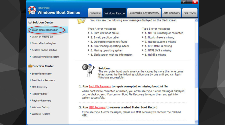Click 'Type B error messages:' heading
The height and width of the screenshot is (125, 225).
pyautogui.click(x=156, y=29)
